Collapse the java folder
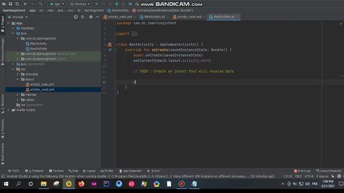 click(x=13, y=33)
